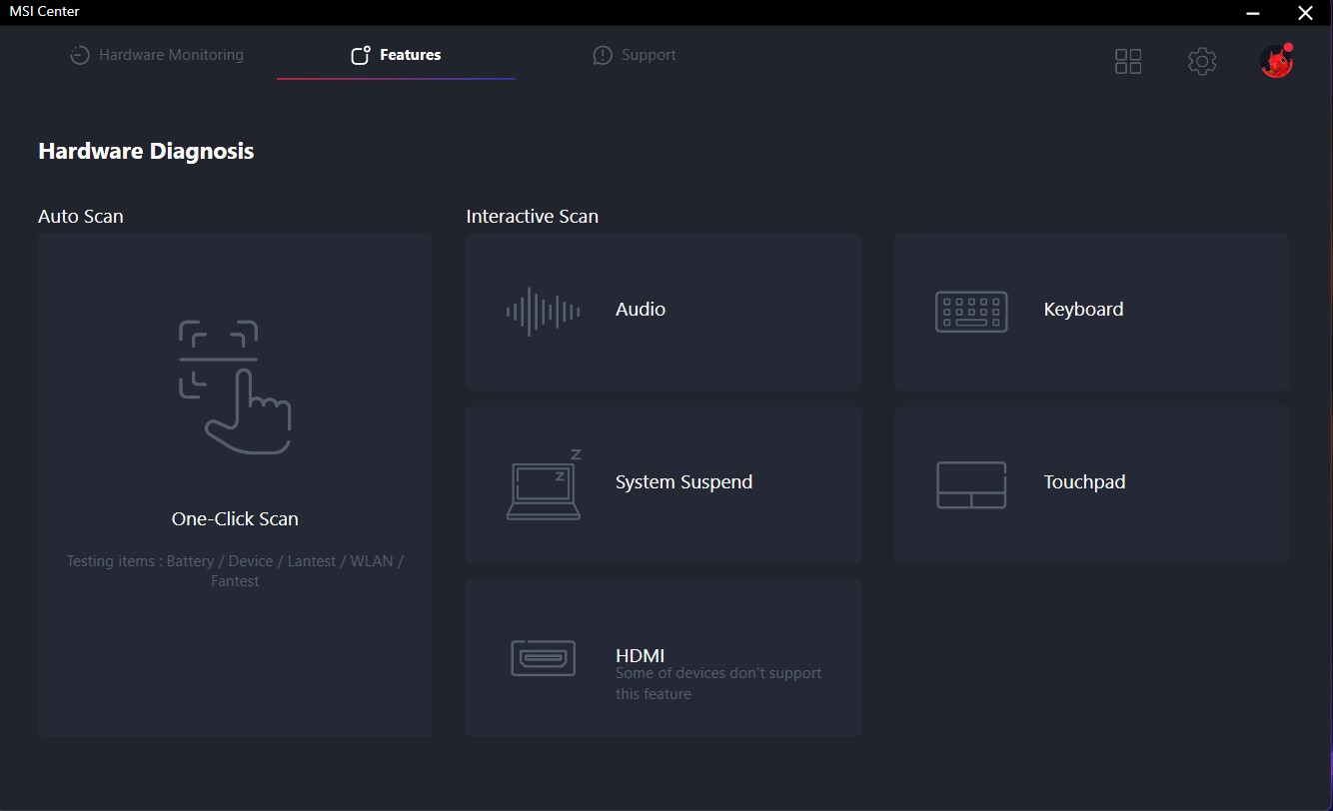The height and width of the screenshot is (811, 1333).
Task: Run the System Suspend test
Action: coord(683,482)
